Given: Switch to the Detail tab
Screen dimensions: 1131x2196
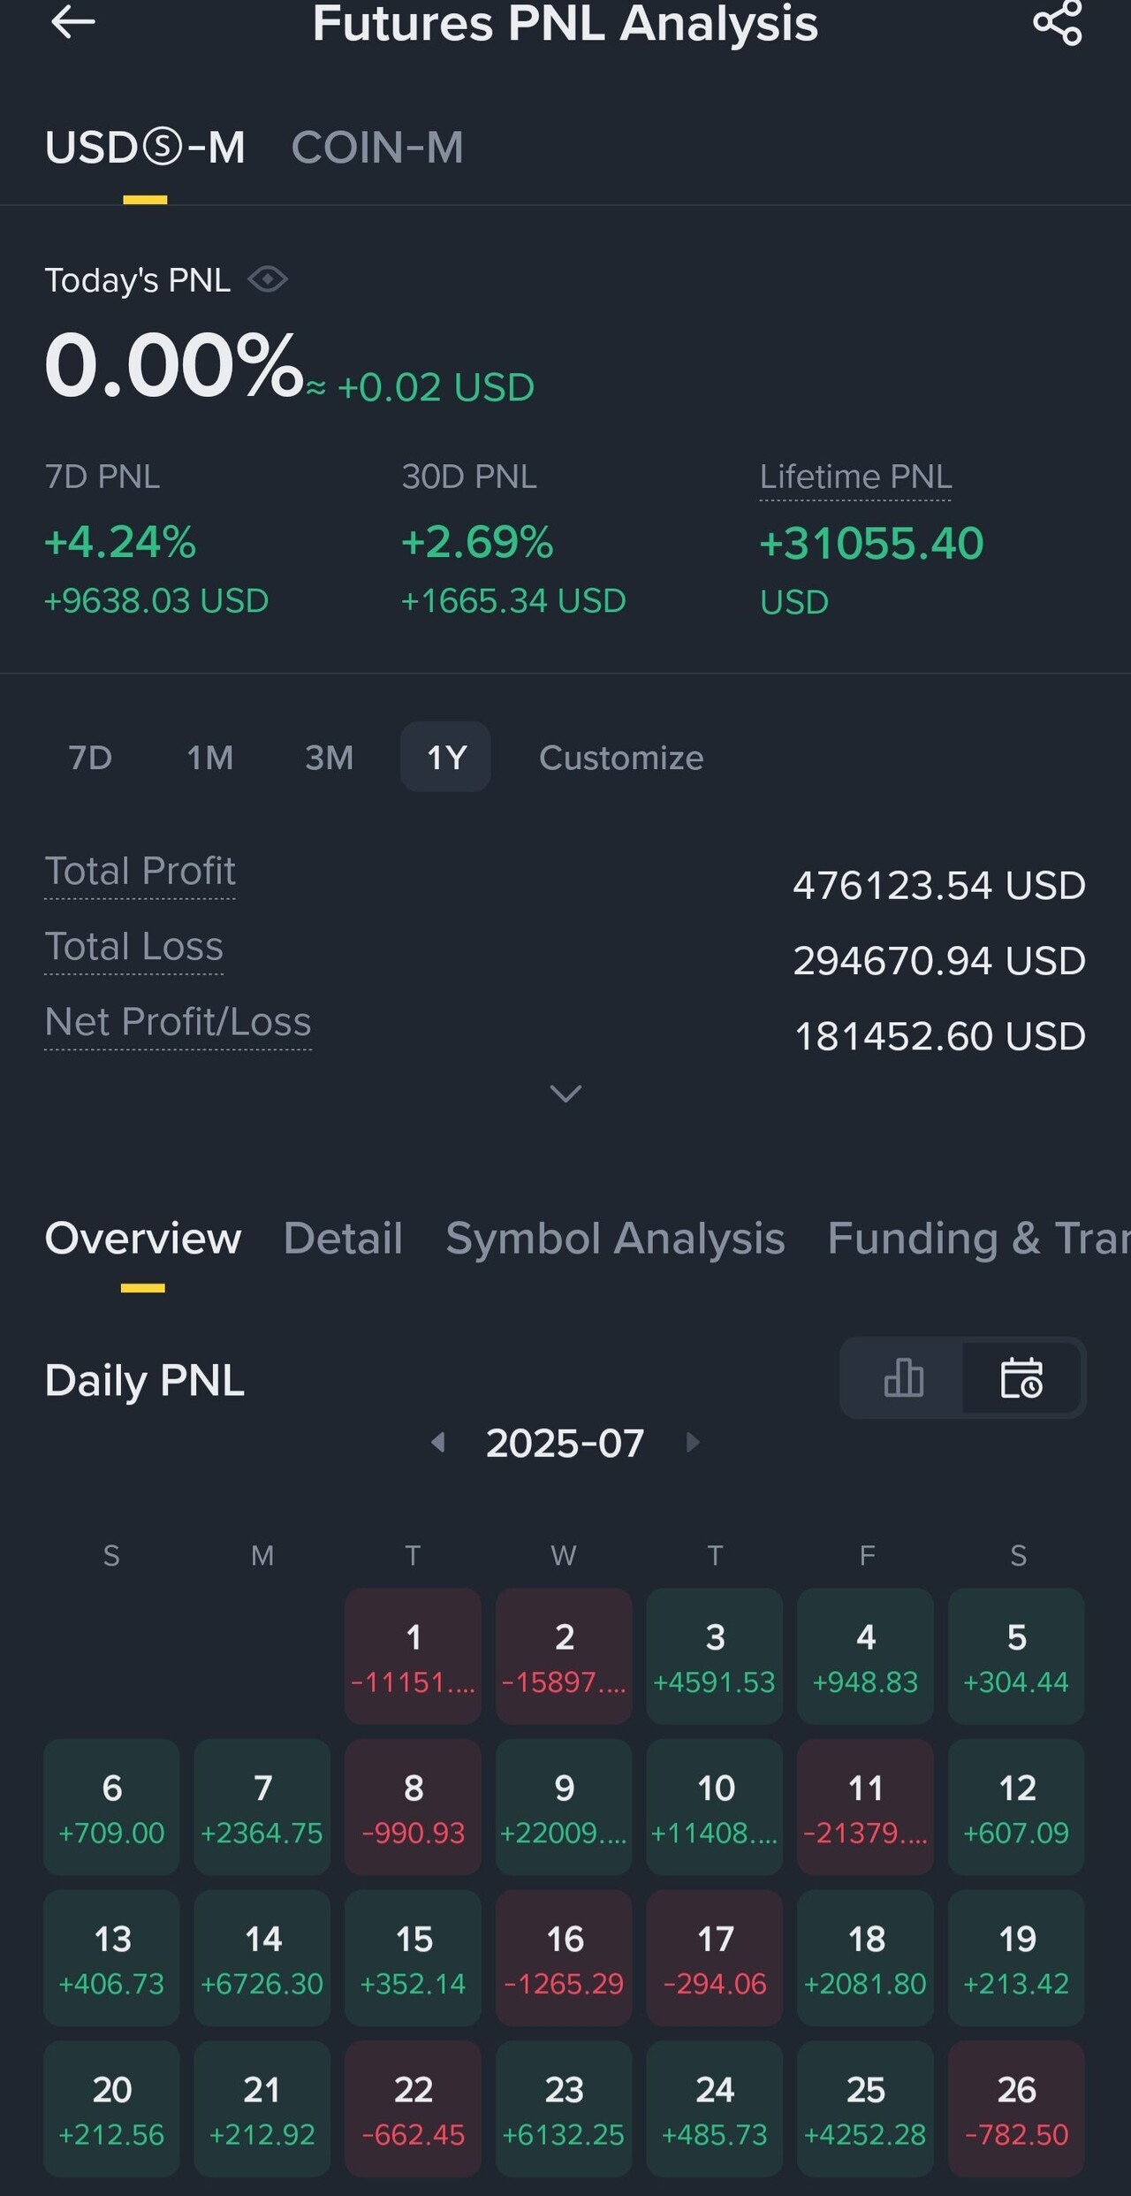Looking at the screenshot, I should (343, 1239).
